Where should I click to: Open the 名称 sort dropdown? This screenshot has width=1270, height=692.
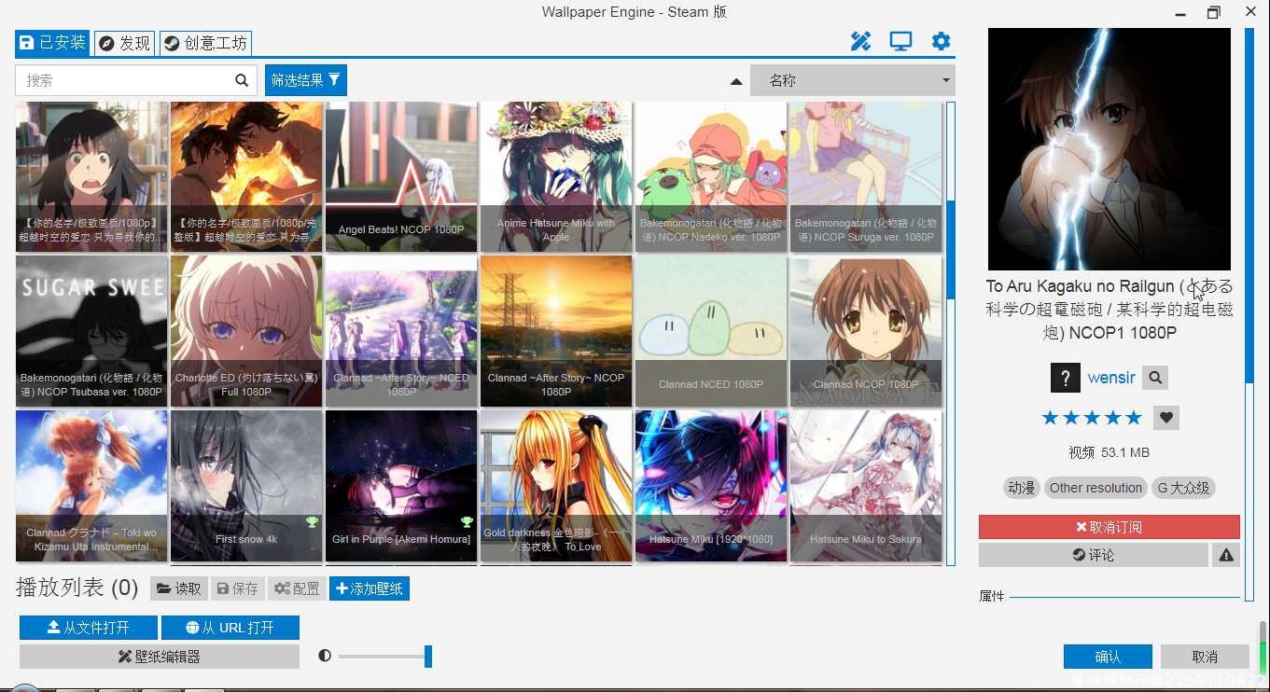click(x=853, y=80)
